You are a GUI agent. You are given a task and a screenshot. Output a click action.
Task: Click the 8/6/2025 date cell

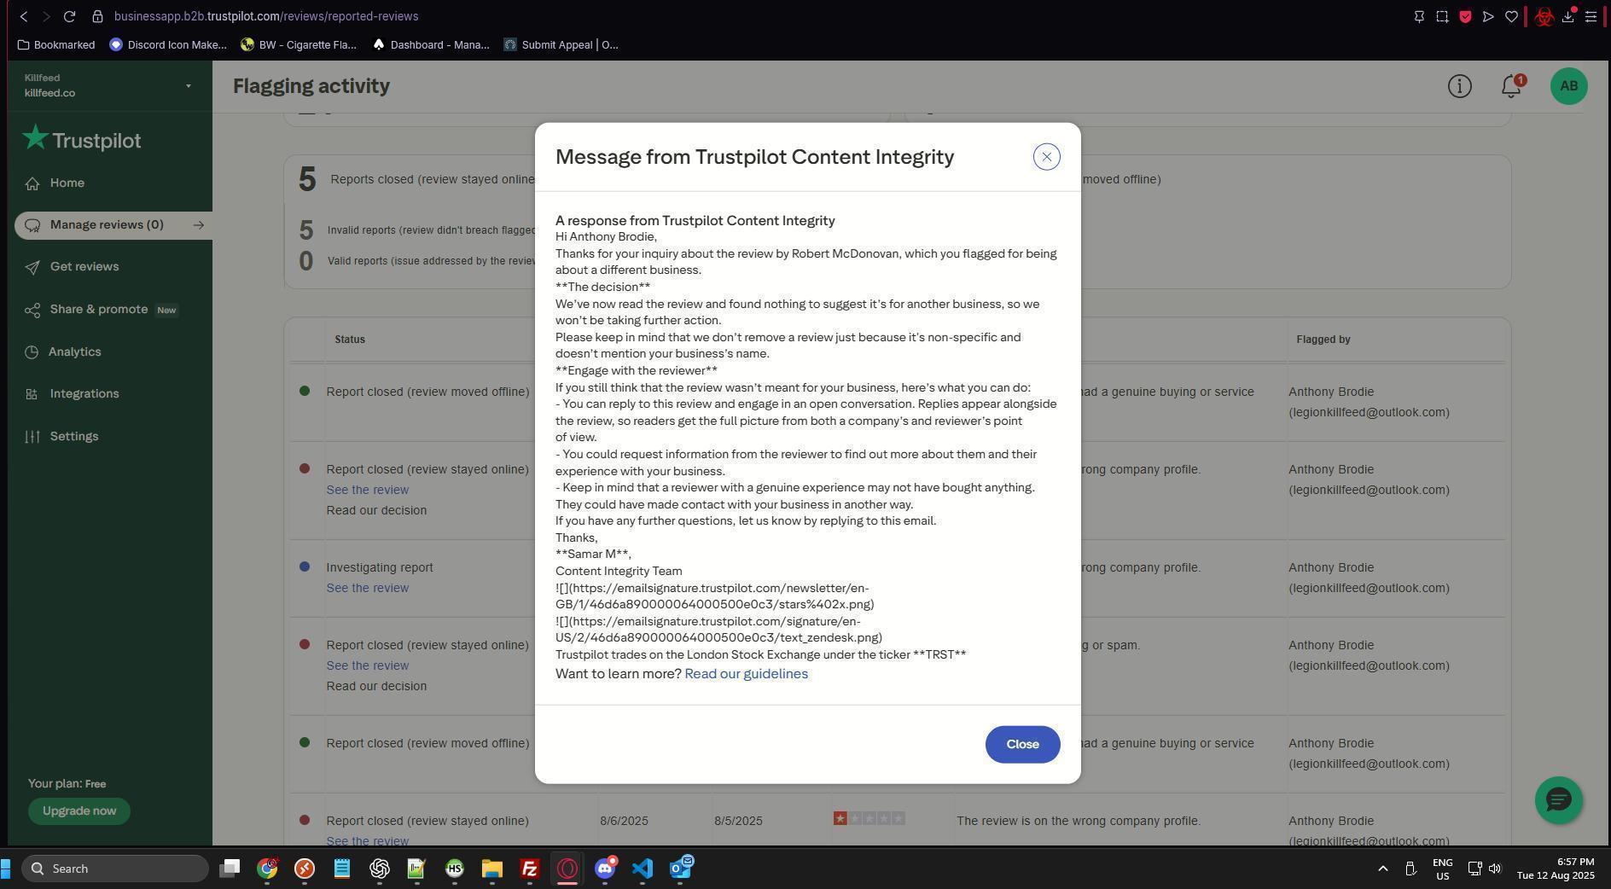click(624, 822)
